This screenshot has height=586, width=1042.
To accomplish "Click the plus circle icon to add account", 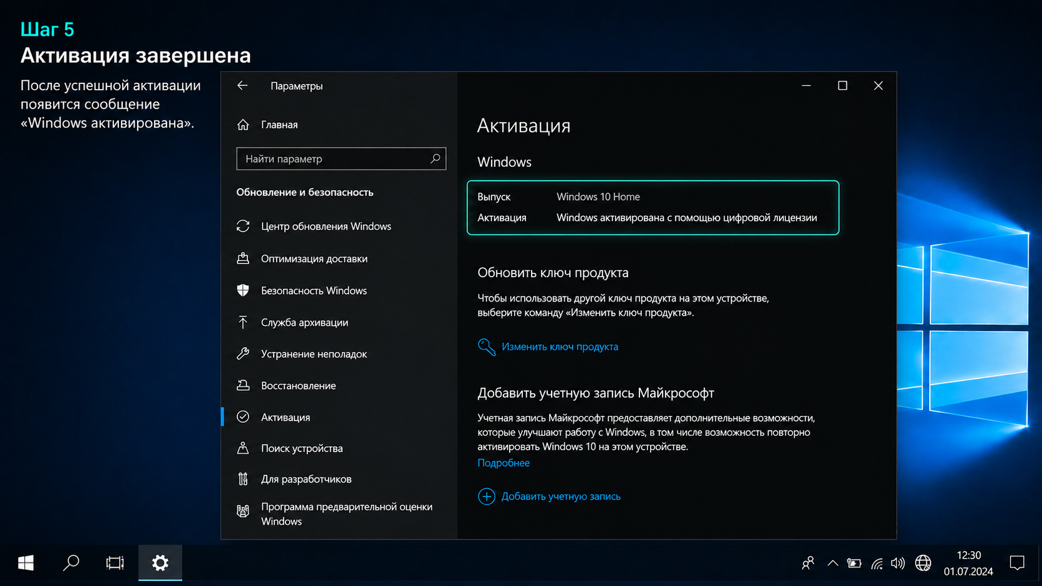I will coord(487,496).
